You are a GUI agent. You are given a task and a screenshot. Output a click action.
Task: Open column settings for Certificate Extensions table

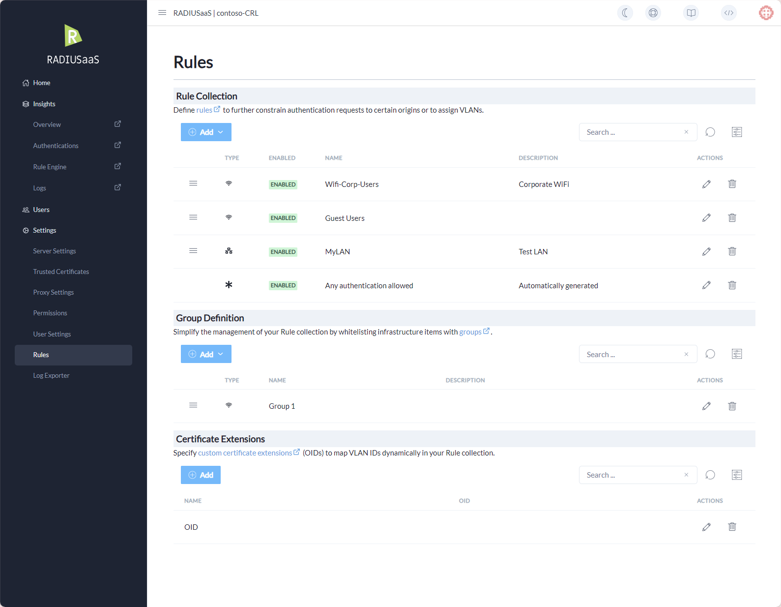point(736,475)
